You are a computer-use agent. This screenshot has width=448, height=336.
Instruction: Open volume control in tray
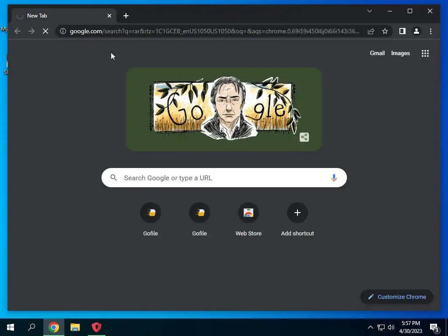(391, 327)
